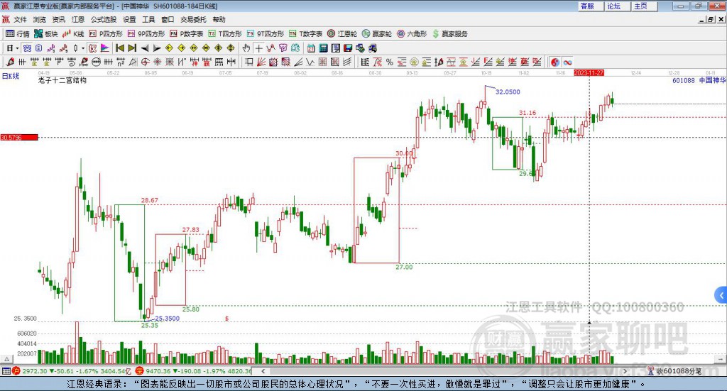
Task: Open the 窗口 menu
Action: pyautogui.click(x=168, y=19)
